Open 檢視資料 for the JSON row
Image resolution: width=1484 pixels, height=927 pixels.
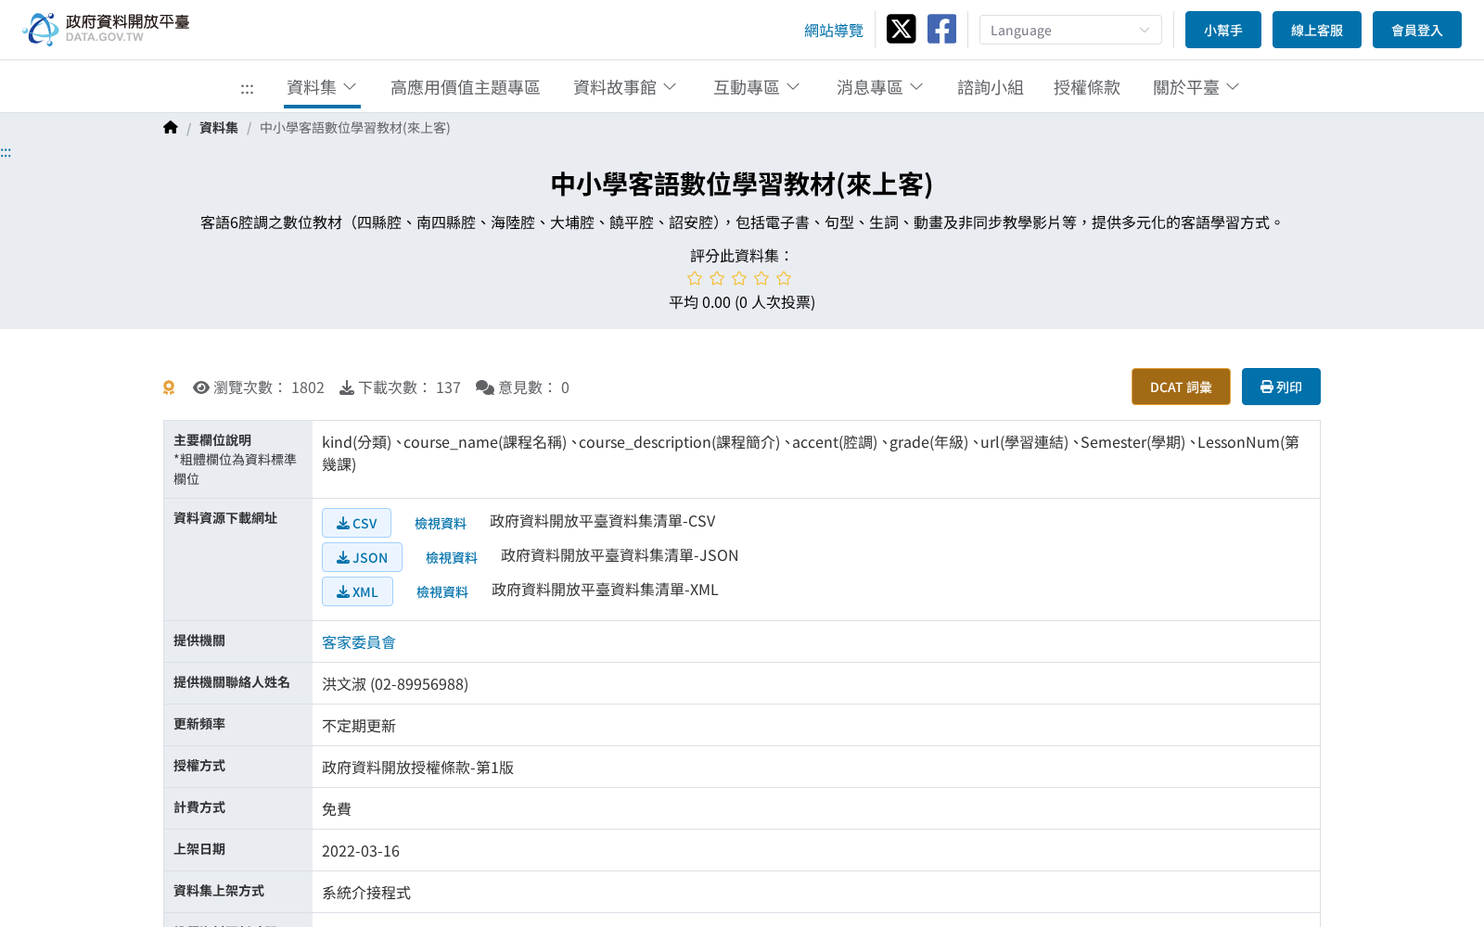click(x=452, y=558)
